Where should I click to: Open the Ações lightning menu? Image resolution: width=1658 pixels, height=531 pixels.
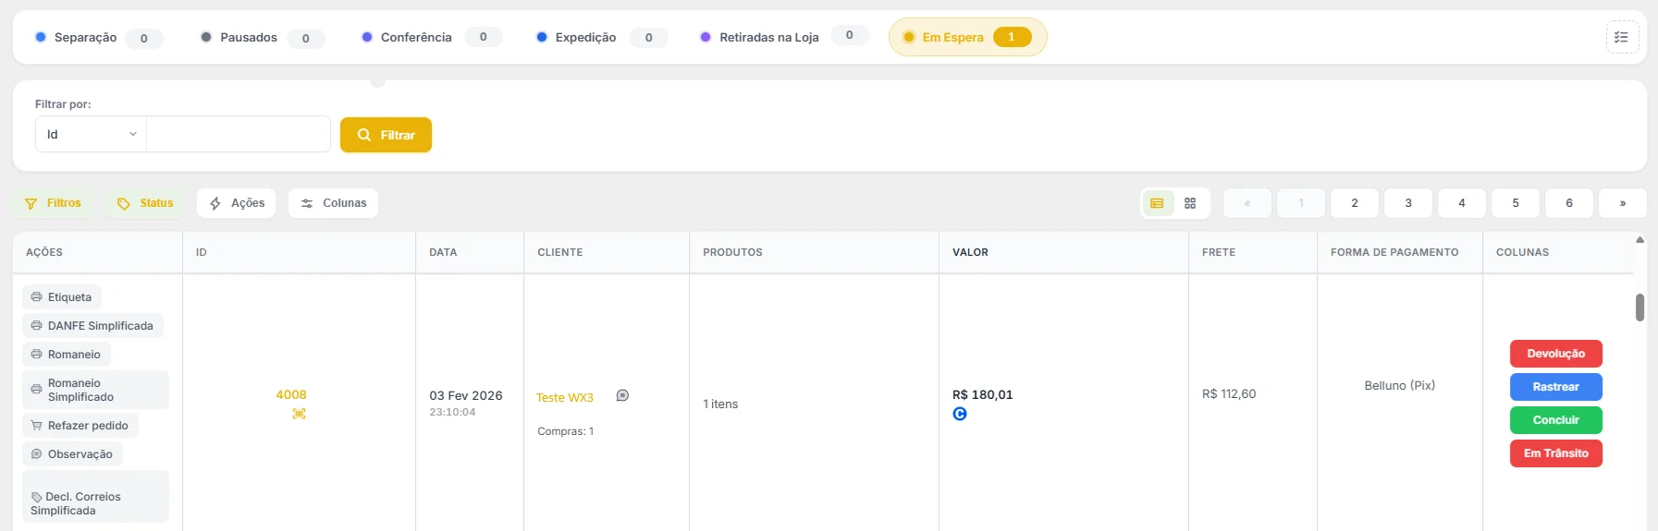pyautogui.click(x=237, y=203)
